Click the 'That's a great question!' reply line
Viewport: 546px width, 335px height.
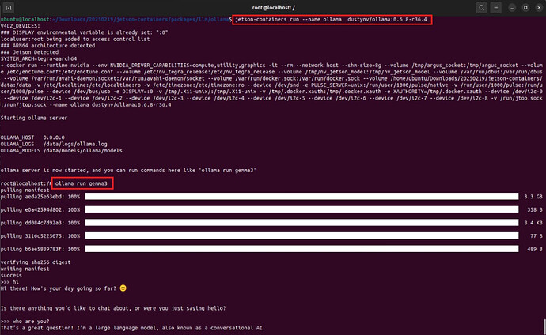pos(133,328)
